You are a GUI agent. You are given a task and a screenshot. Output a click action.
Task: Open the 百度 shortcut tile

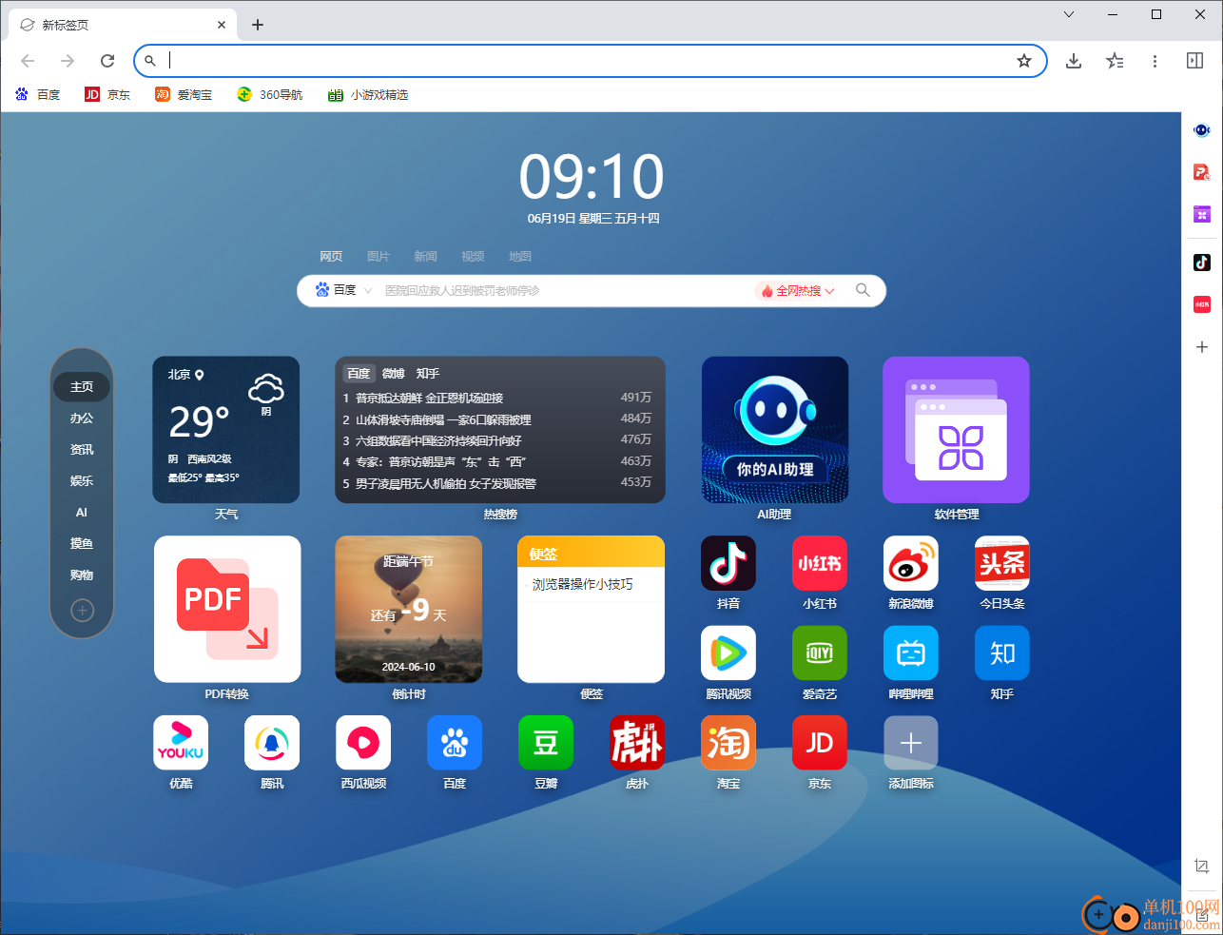(x=455, y=743)
